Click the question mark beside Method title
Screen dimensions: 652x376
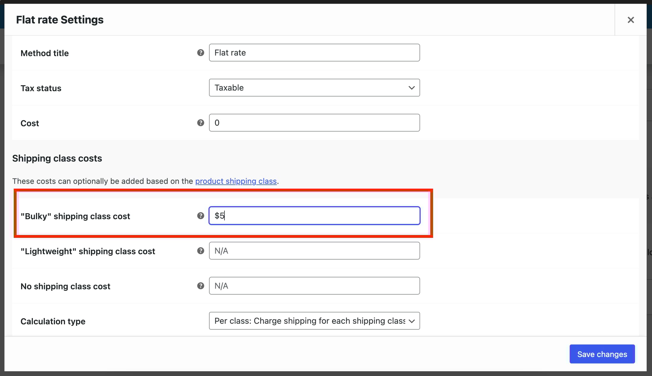pos(201,53)
